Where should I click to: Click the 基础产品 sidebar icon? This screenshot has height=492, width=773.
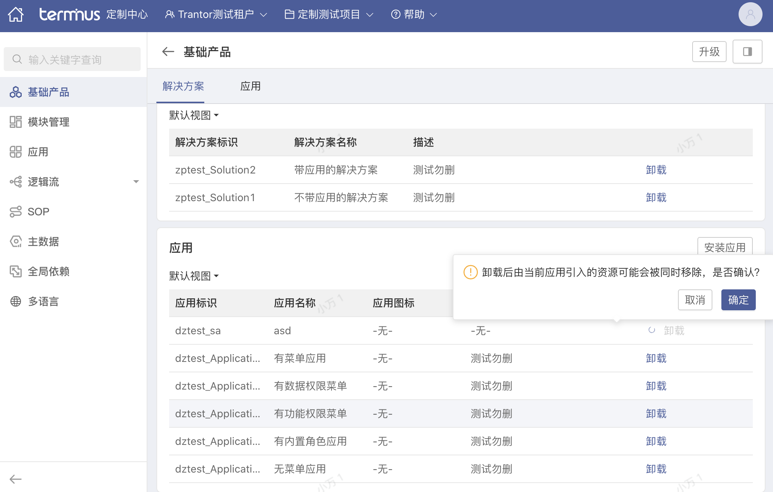click(15, 92)
